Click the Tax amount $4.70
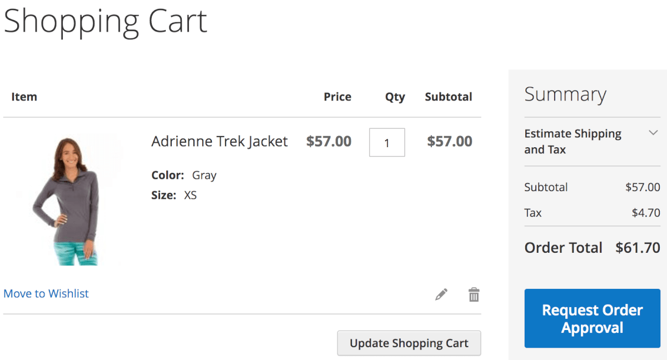The width and height of the screenshot is (667, 360). 646,213
